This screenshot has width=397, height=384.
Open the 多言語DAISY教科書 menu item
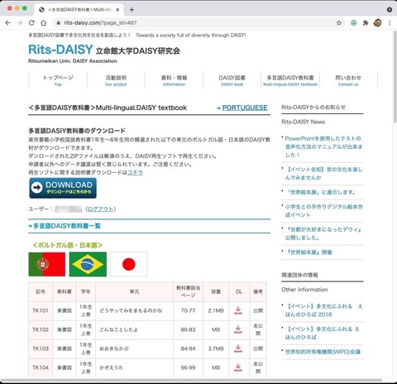[x=290, y=80]
